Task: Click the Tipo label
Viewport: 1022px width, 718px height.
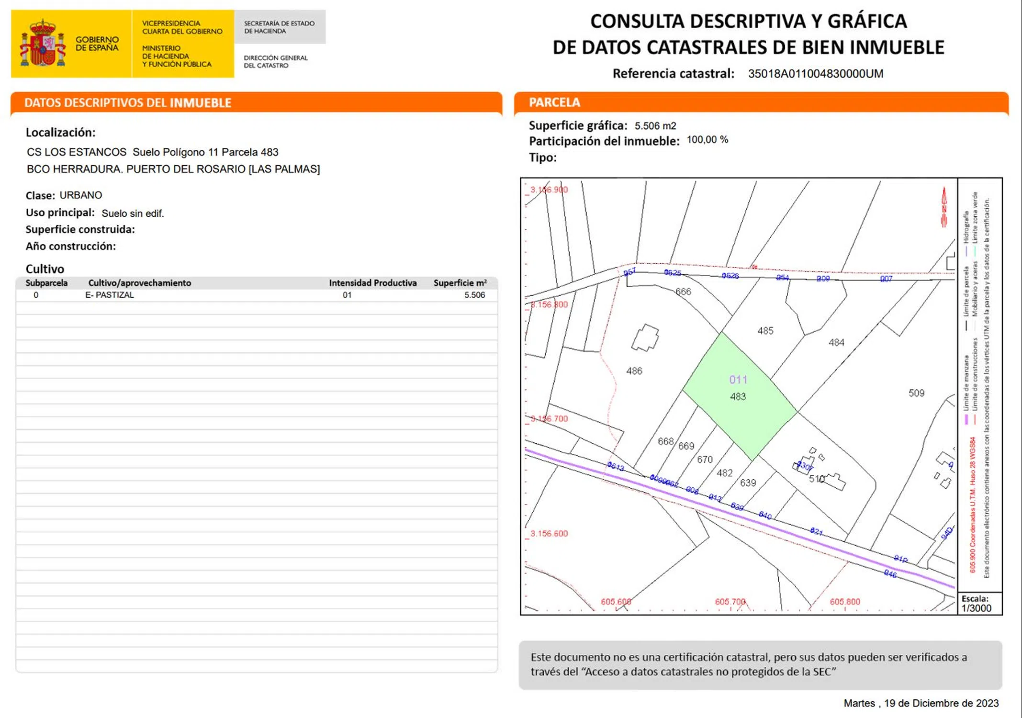Action: pyautogui.click(x=542, y=157)
